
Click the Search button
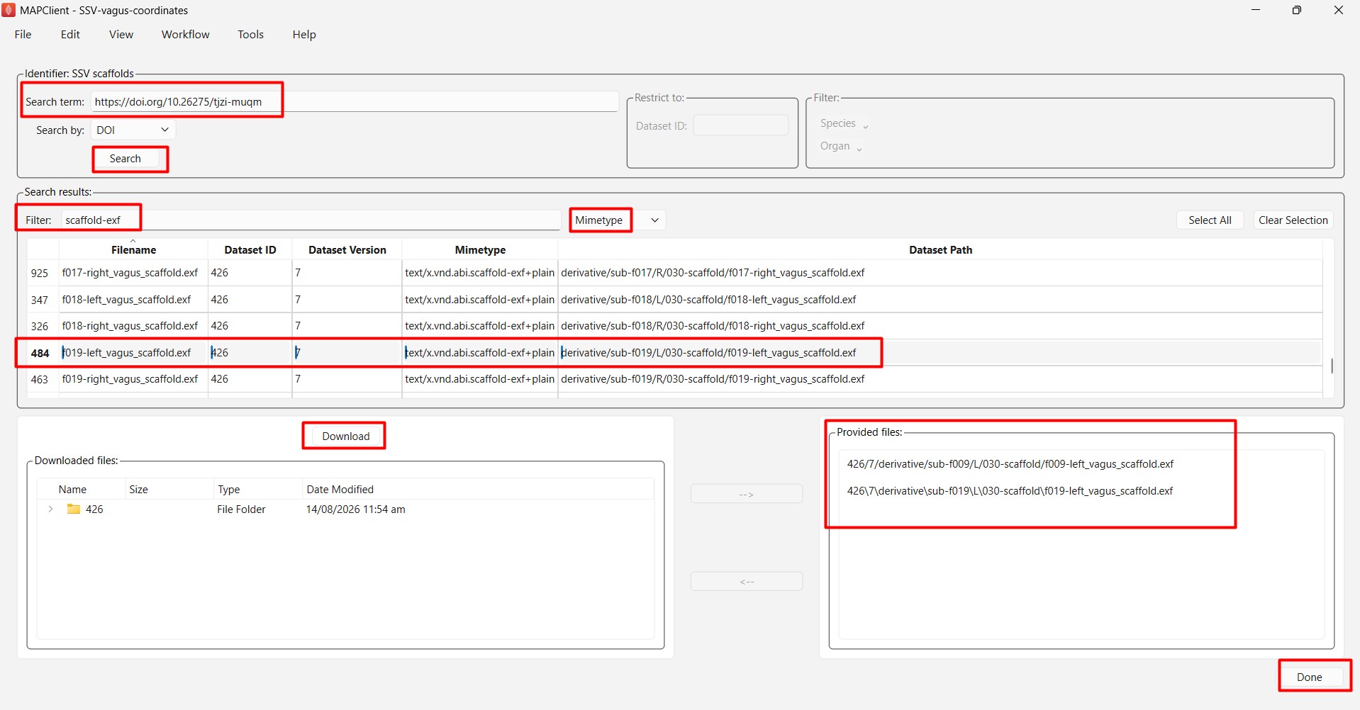click(126, 159)
